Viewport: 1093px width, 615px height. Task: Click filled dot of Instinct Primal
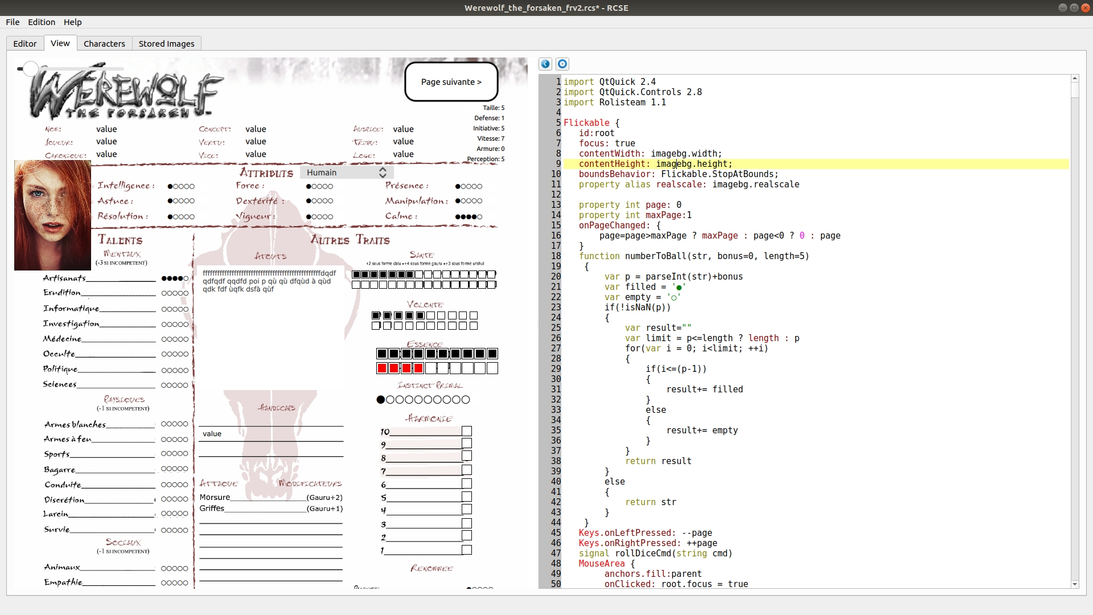pyautogui.click(x=381, y=400)
